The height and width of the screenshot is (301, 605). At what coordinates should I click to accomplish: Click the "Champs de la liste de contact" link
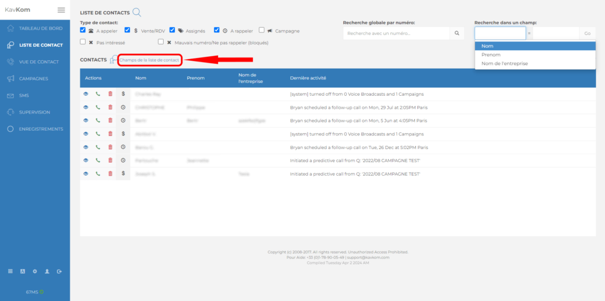pyautogui.click(x=149, y=60)
